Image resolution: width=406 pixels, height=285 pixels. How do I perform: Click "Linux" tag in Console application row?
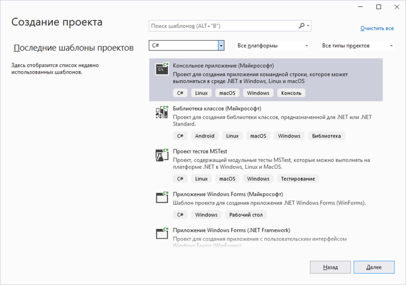coord(201,93)
